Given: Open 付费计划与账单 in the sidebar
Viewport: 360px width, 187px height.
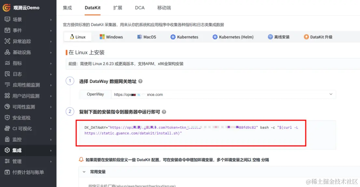Looking at the screenshot, I should 28,172.
